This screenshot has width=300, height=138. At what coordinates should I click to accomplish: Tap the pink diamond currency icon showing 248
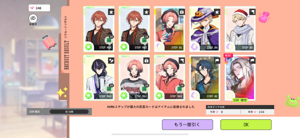[32, 8]
